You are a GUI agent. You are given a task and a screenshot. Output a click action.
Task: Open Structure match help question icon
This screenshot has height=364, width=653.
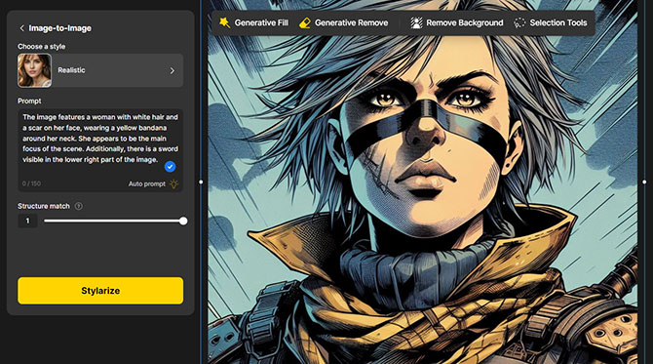(78, 206)
